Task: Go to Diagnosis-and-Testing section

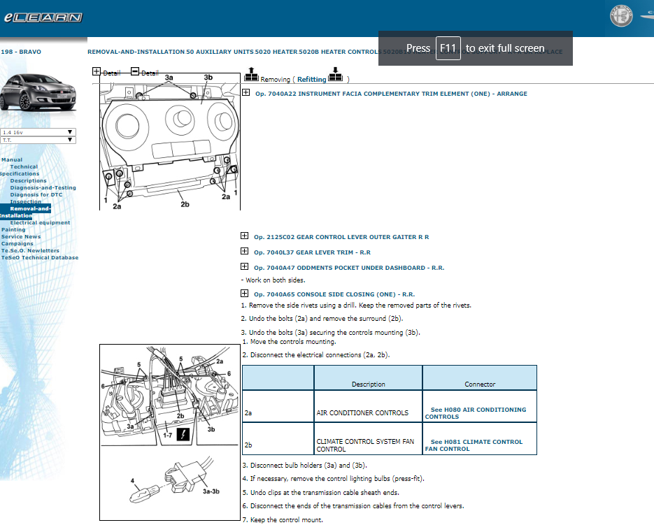Action: tap(43, 187)
